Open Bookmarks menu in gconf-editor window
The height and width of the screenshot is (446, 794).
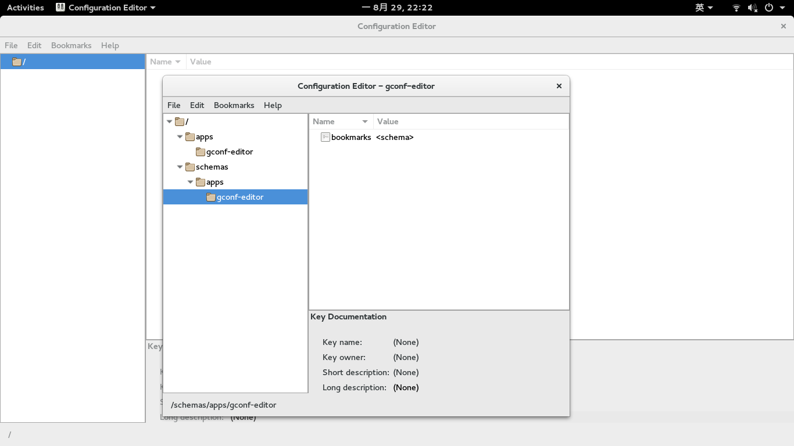click(x=234, y=105)
